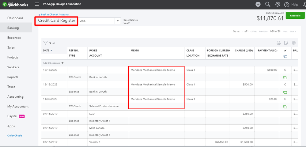Open the Create plus icon
Image resolution: width=306 pixels, height=147 pixels.
point(258,4)
